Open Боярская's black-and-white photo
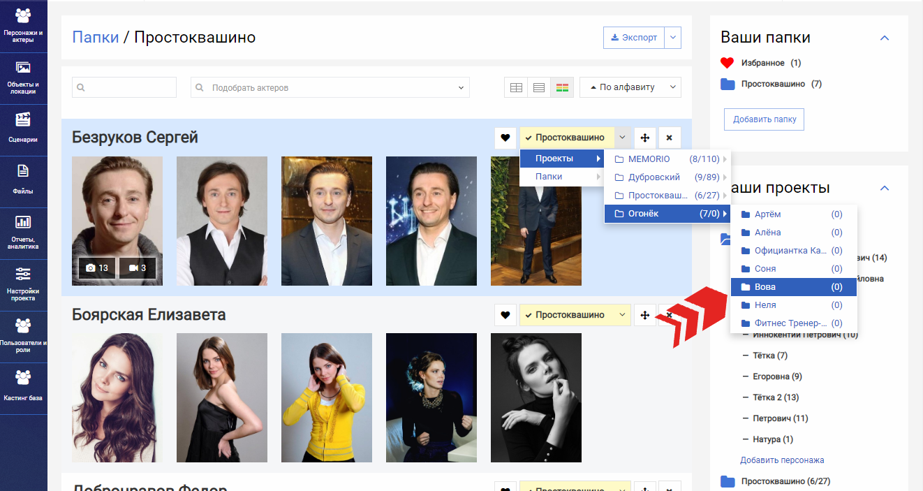Image resolution: width=923 pixels, height=491 pixels. (536, 397)
